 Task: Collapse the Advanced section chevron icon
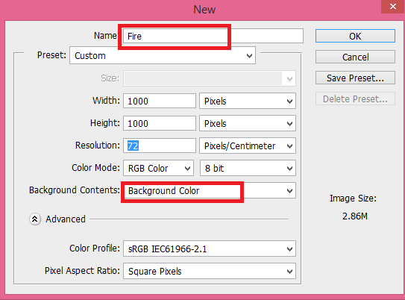[x=35, y=219]
